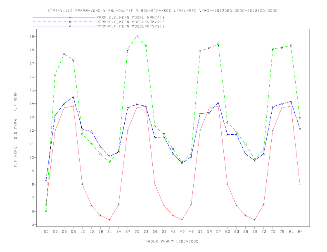This screenshot has width=327, height=252.
Task: Click x-axis tick label 72
Action: [x=264, y=231]
